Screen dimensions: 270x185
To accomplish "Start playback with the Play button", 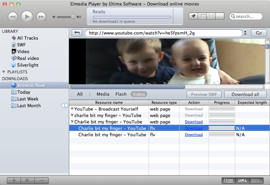I will pyautogui.click(x=27, y=17).
